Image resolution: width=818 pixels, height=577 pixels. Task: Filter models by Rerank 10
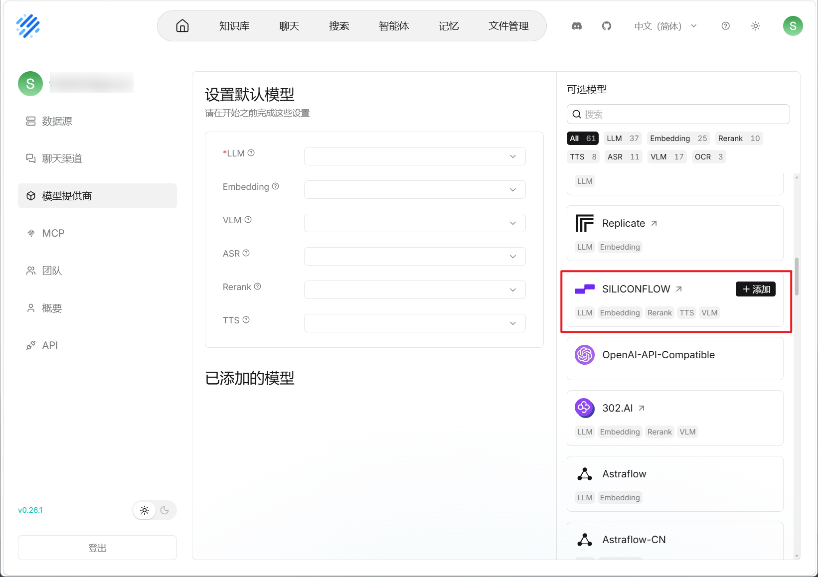click(x=739, y=139)
